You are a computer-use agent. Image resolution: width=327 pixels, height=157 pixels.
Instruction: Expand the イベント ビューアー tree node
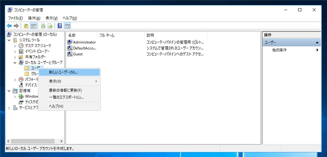pos(15,51)
